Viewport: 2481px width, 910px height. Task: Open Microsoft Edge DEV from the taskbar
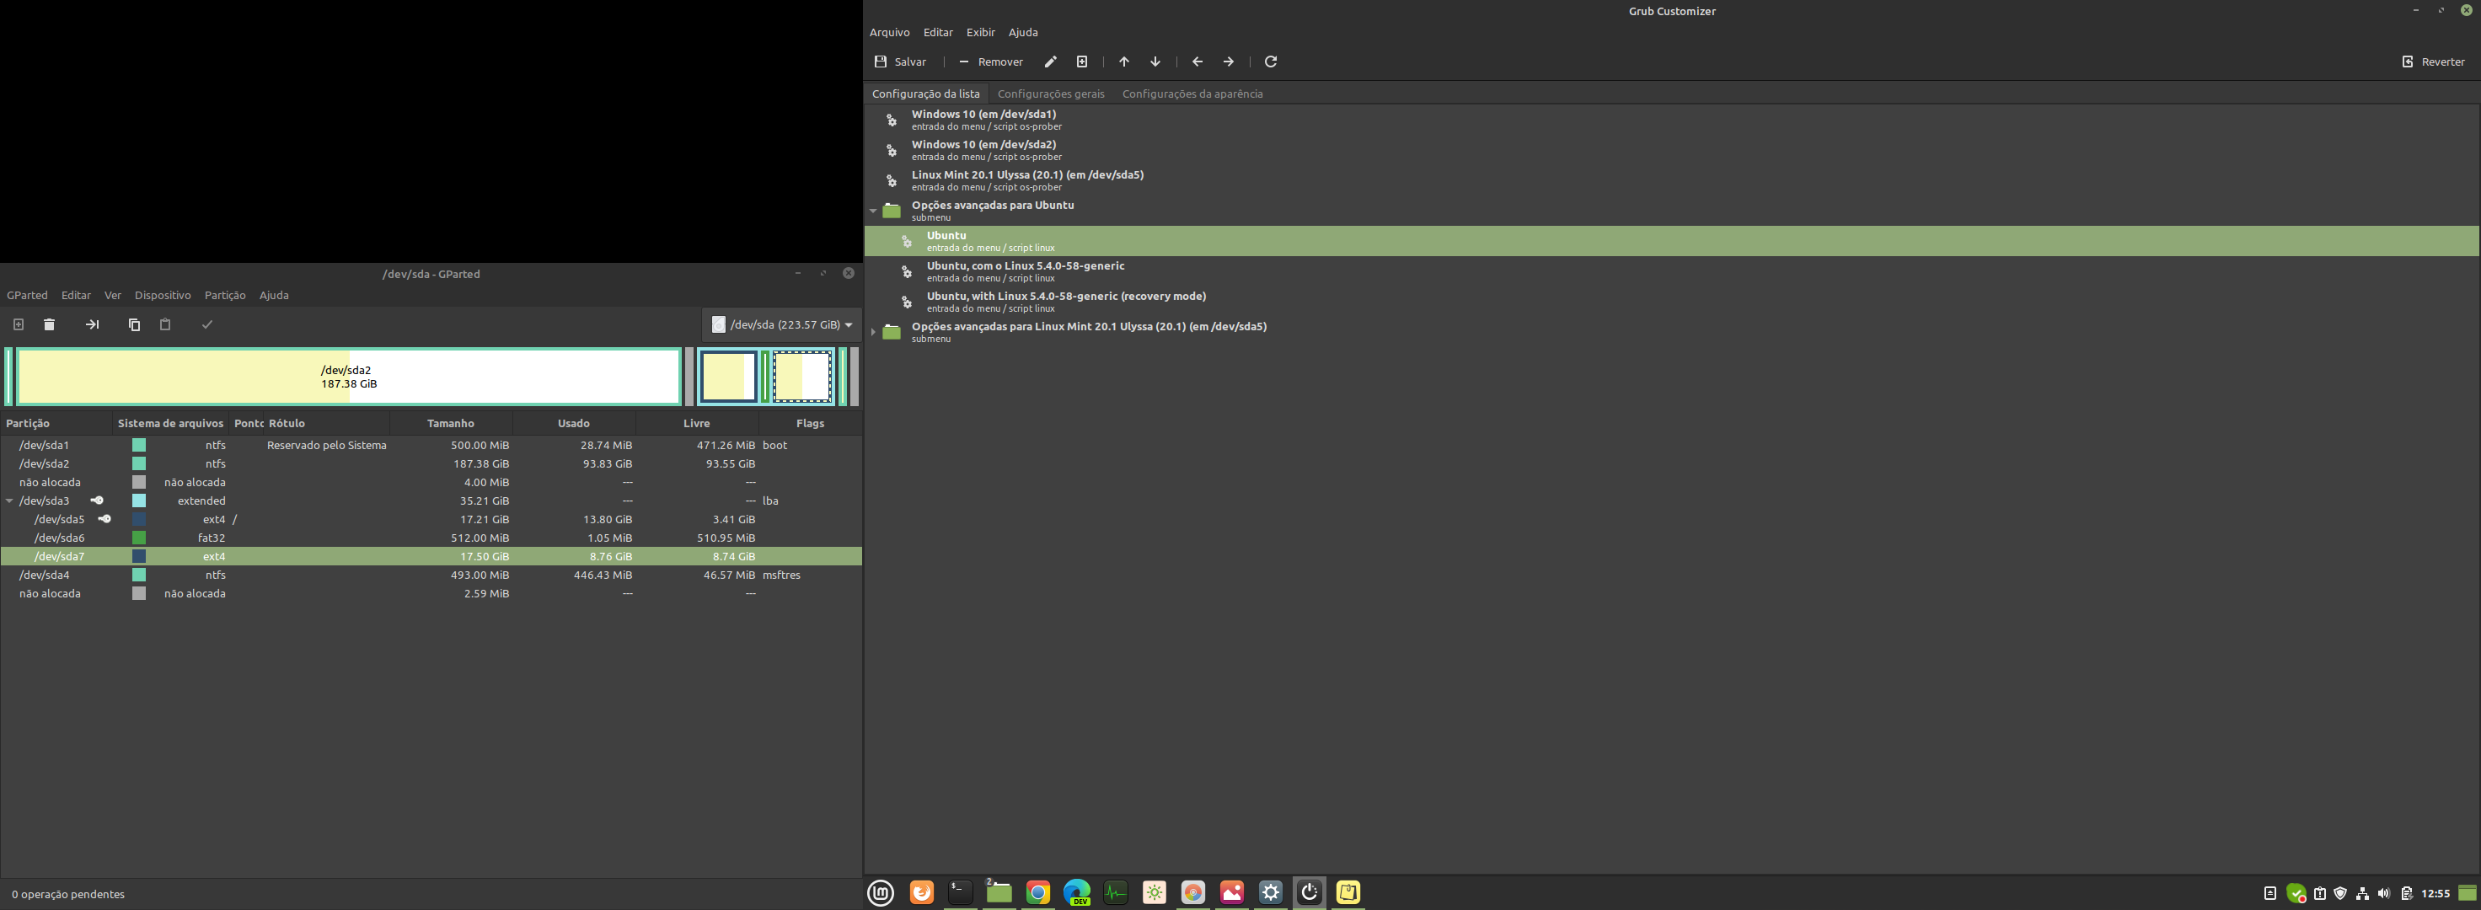1077,892
